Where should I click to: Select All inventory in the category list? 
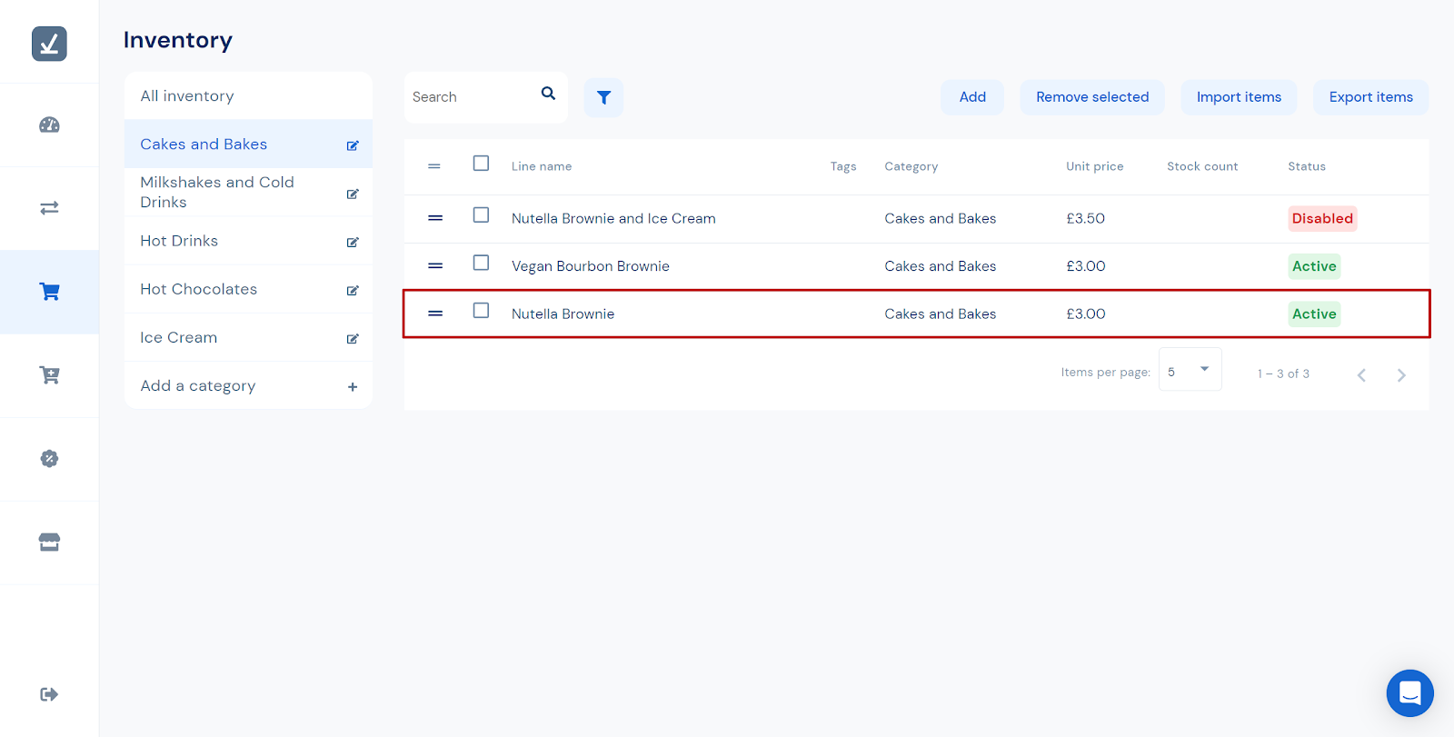click(x=248, y=96)
